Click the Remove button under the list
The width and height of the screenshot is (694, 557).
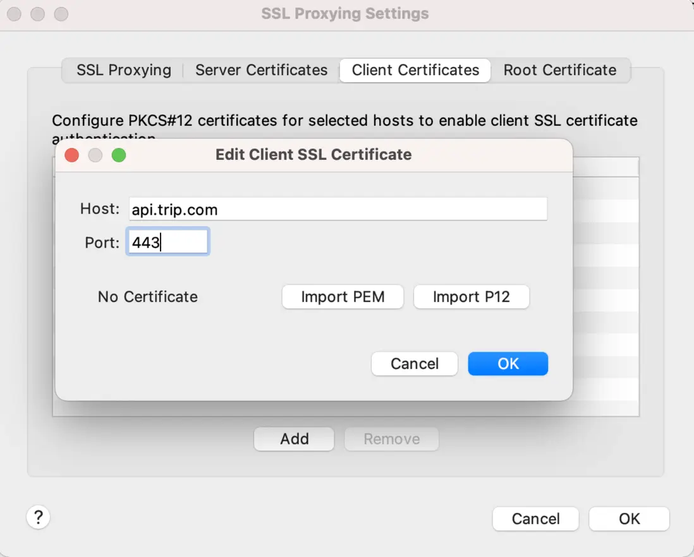(x=391, y=439)
